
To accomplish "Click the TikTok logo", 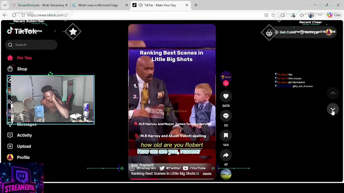I will tap(22, 31).
